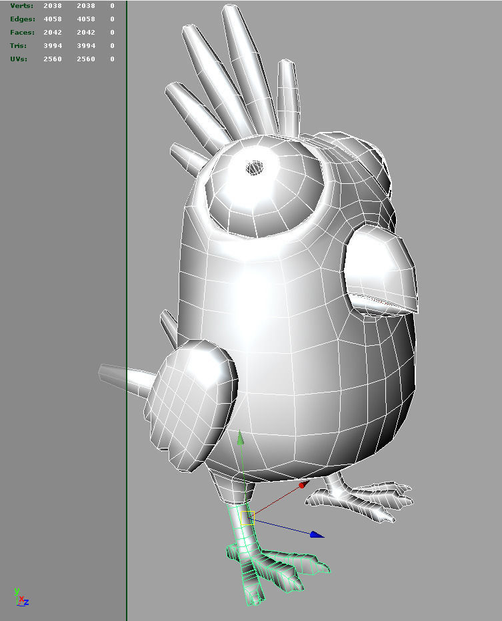The width and height of the screenshot is (502, 621).
Task: Click the green Y-axis move arrow
Action: coord(240,438)
